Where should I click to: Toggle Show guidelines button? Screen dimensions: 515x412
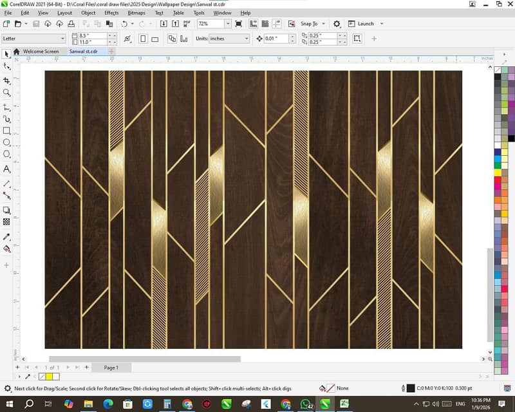[277, 24]
